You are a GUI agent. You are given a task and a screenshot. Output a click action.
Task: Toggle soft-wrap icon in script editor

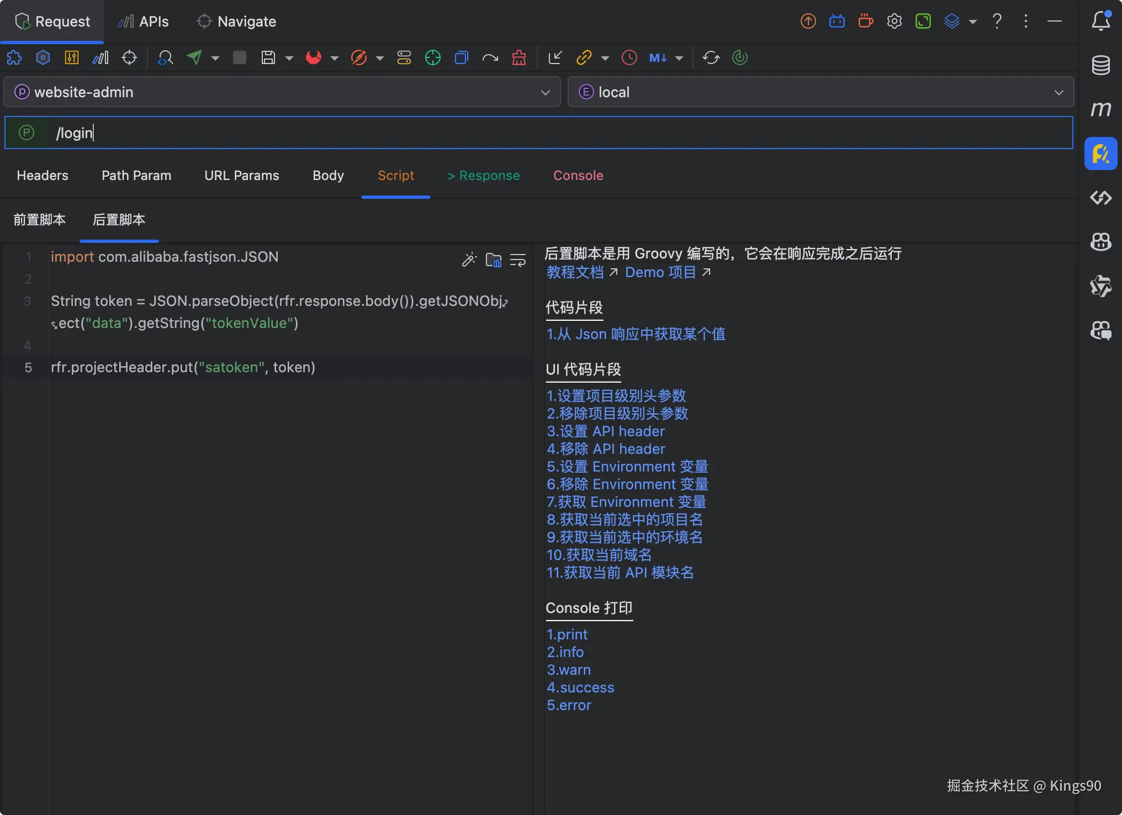pyautogui.click(x=517, y=260)
